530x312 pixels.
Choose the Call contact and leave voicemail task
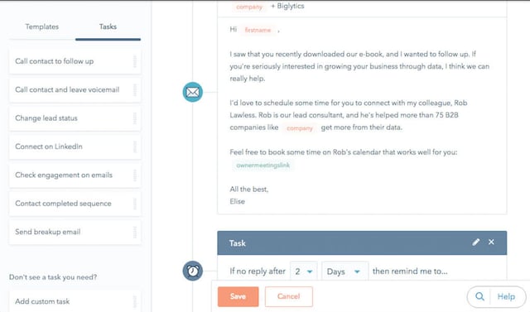tap(75, 90)
